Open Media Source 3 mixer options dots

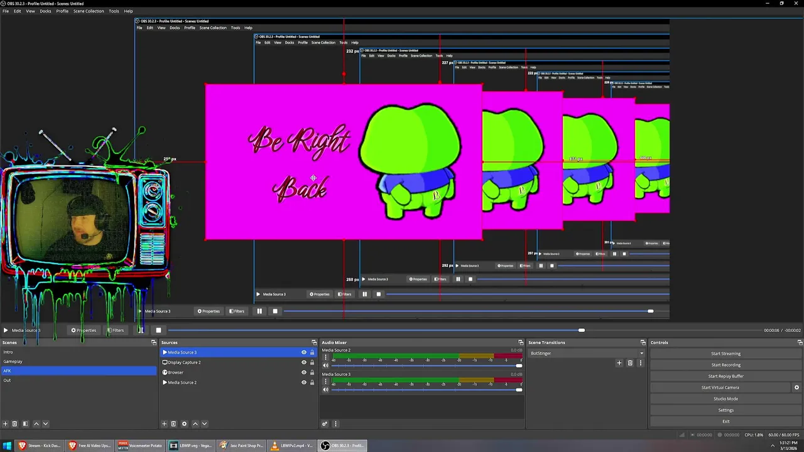pyautogui.click(x=325, y=382)
